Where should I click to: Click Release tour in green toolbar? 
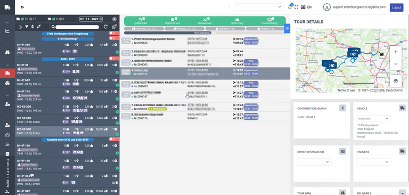204,21
